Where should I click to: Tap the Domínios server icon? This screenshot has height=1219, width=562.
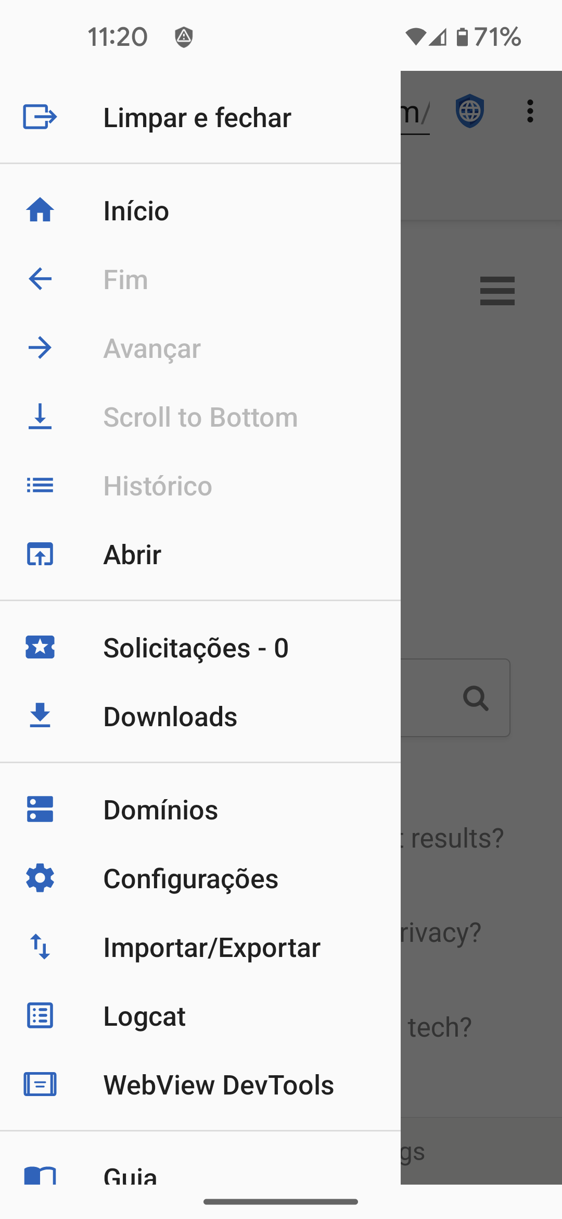coord(40,810)
